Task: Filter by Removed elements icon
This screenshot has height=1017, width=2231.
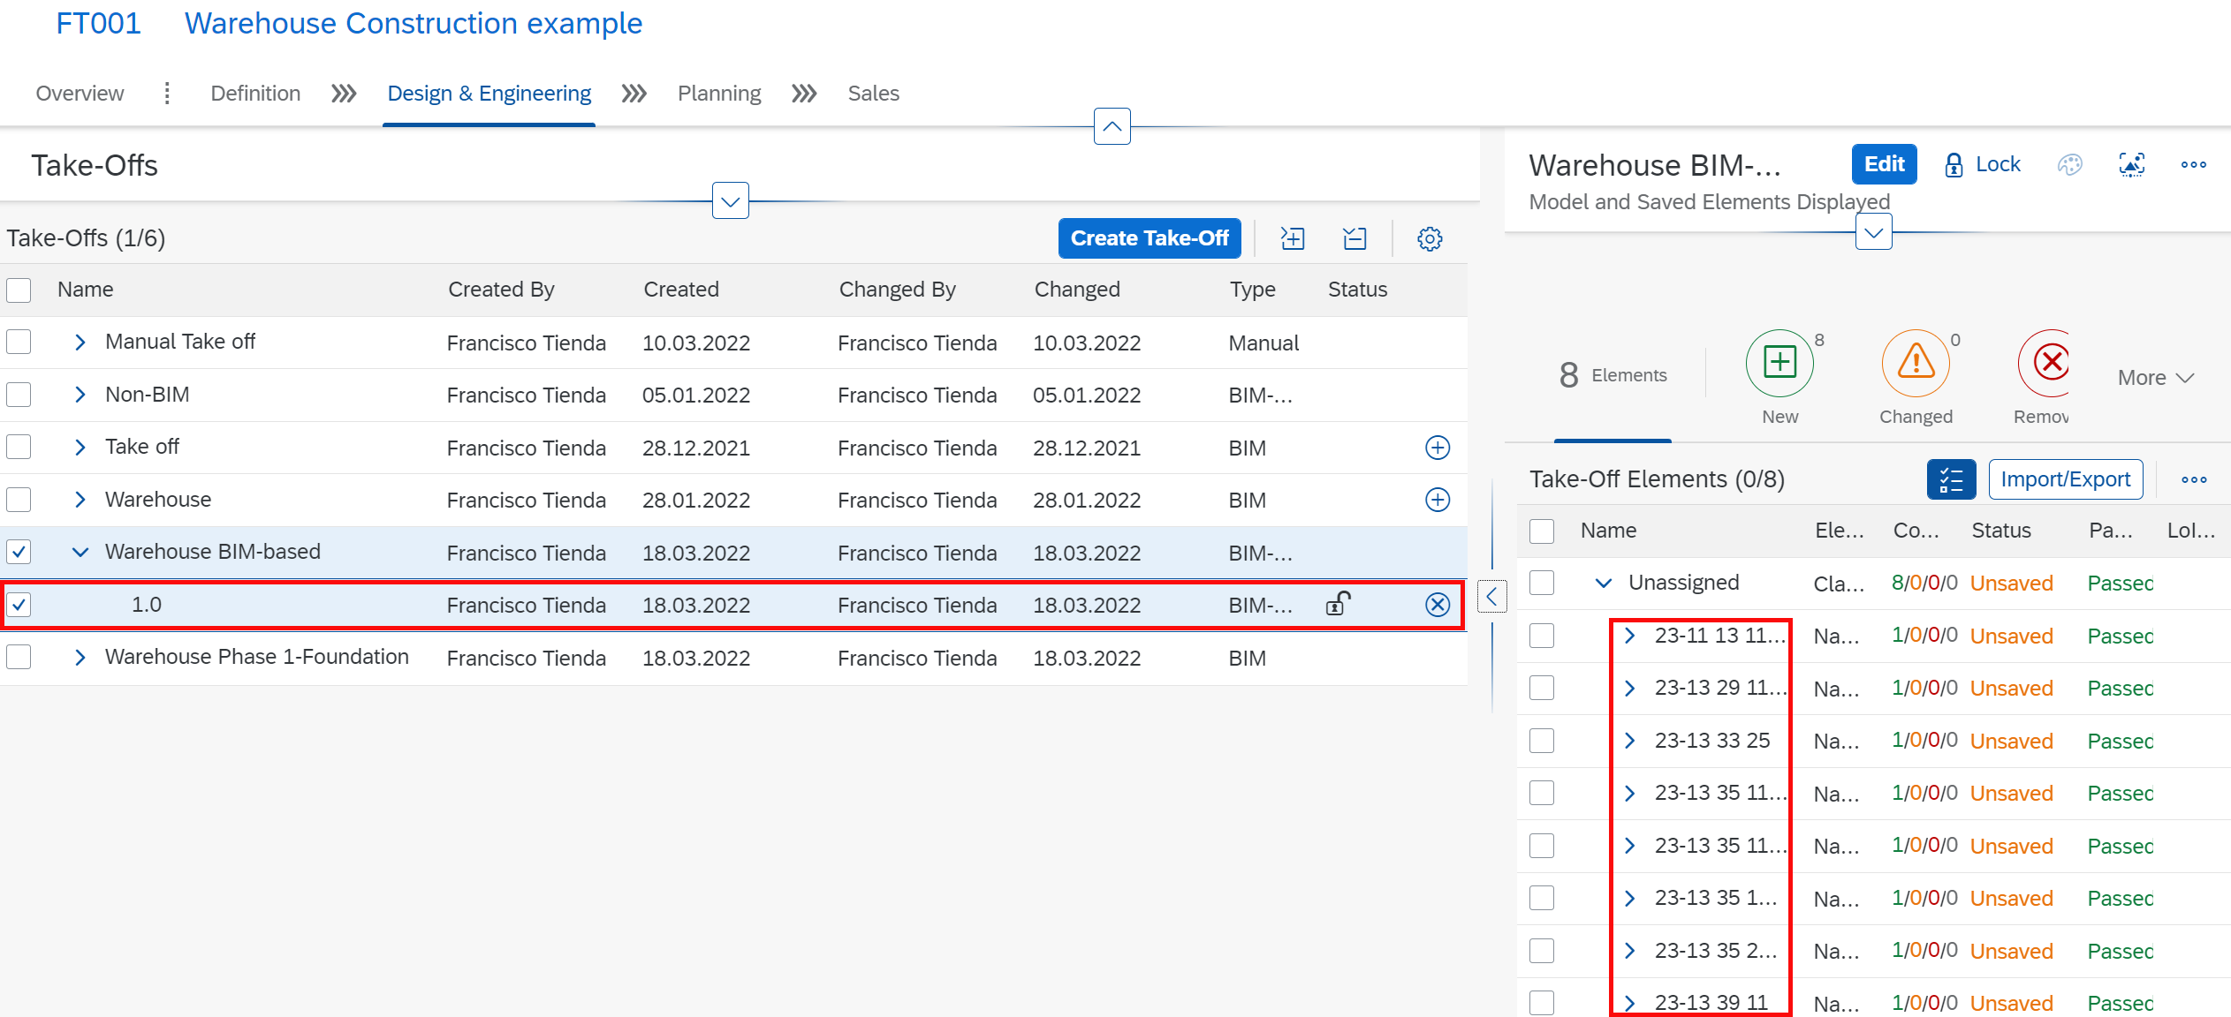Action: pyautogui.click(x=2044, y=362)
